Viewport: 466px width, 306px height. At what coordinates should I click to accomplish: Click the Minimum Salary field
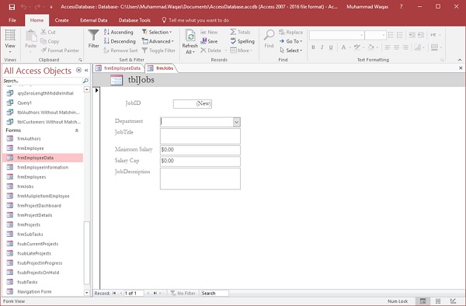pyautogui.click(x=200, y=150)
